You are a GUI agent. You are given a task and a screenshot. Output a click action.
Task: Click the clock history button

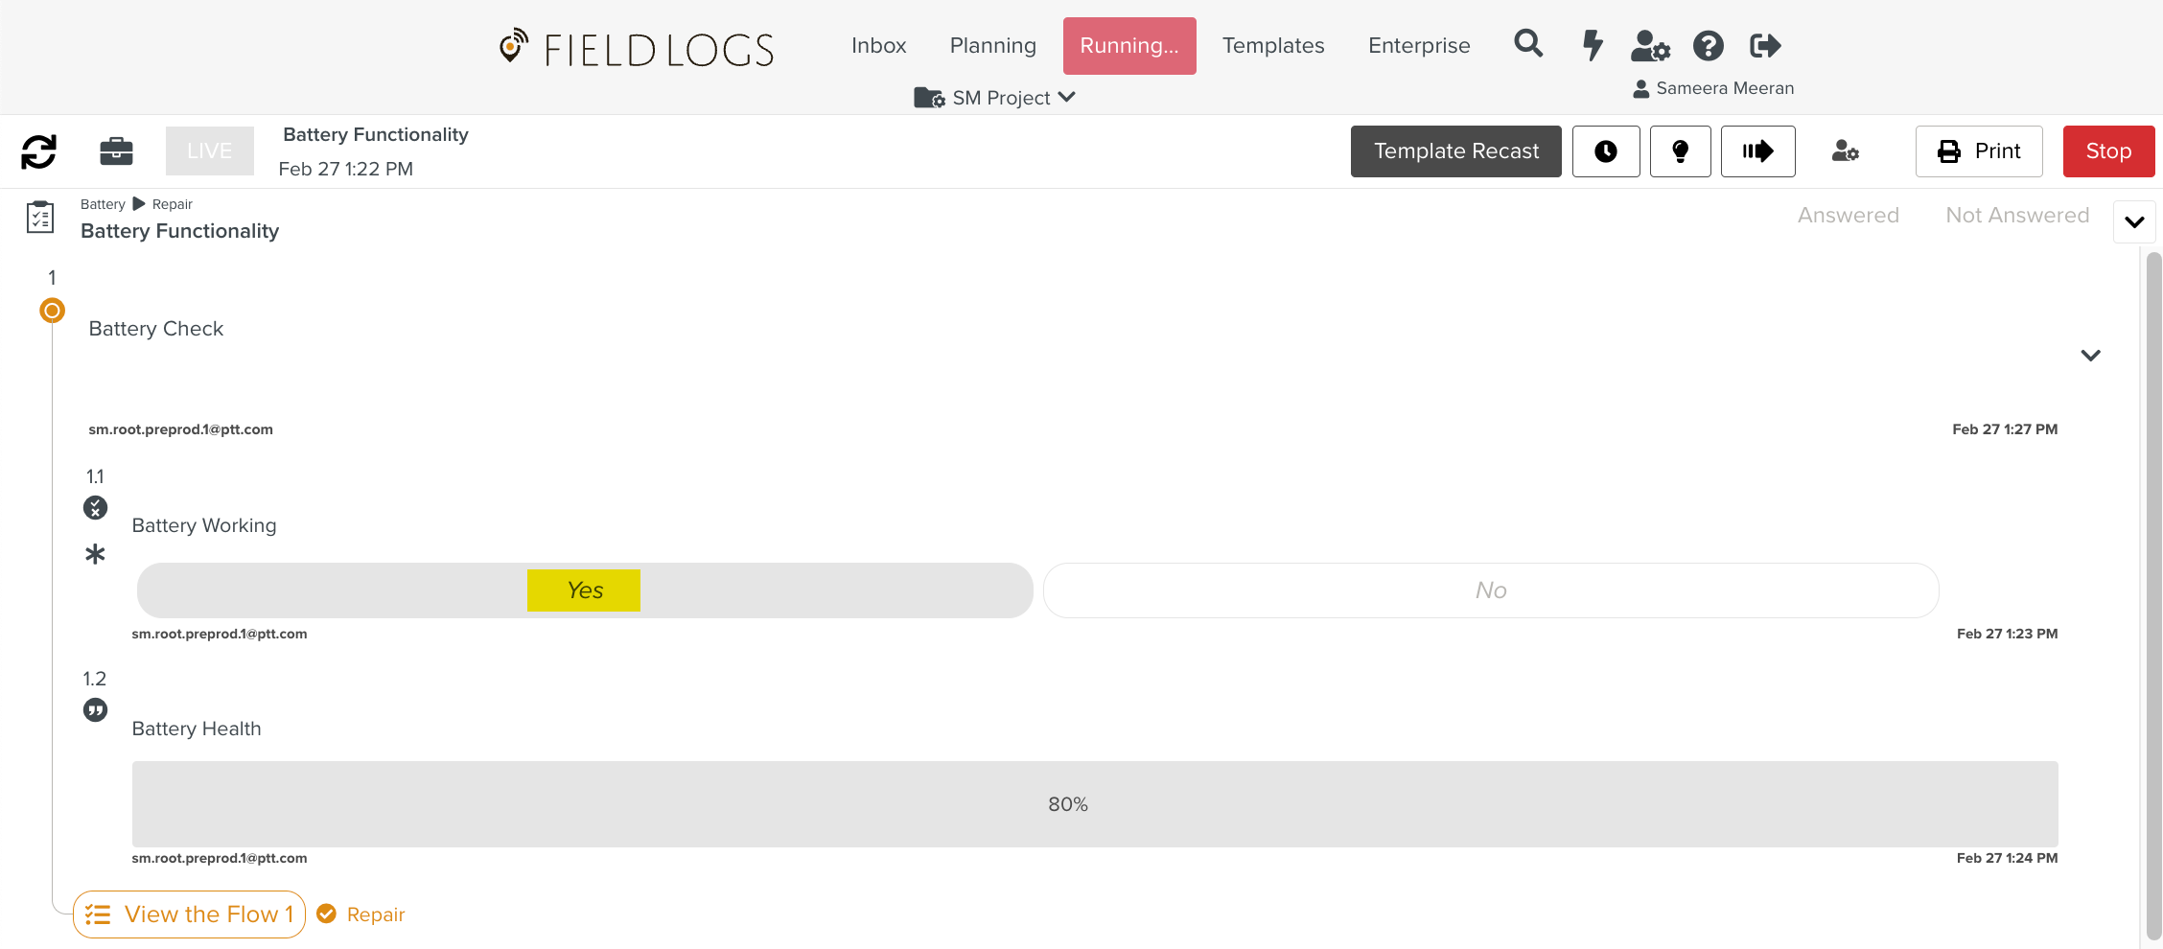tap(1606, 151)
